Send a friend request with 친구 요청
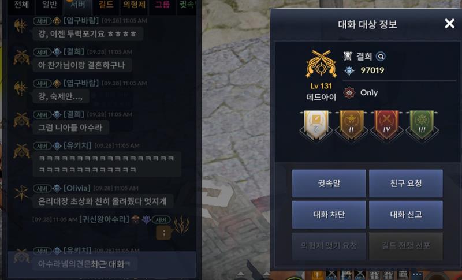Image resolution: width=462 pixels, height=280 pixels. (406, 183)
